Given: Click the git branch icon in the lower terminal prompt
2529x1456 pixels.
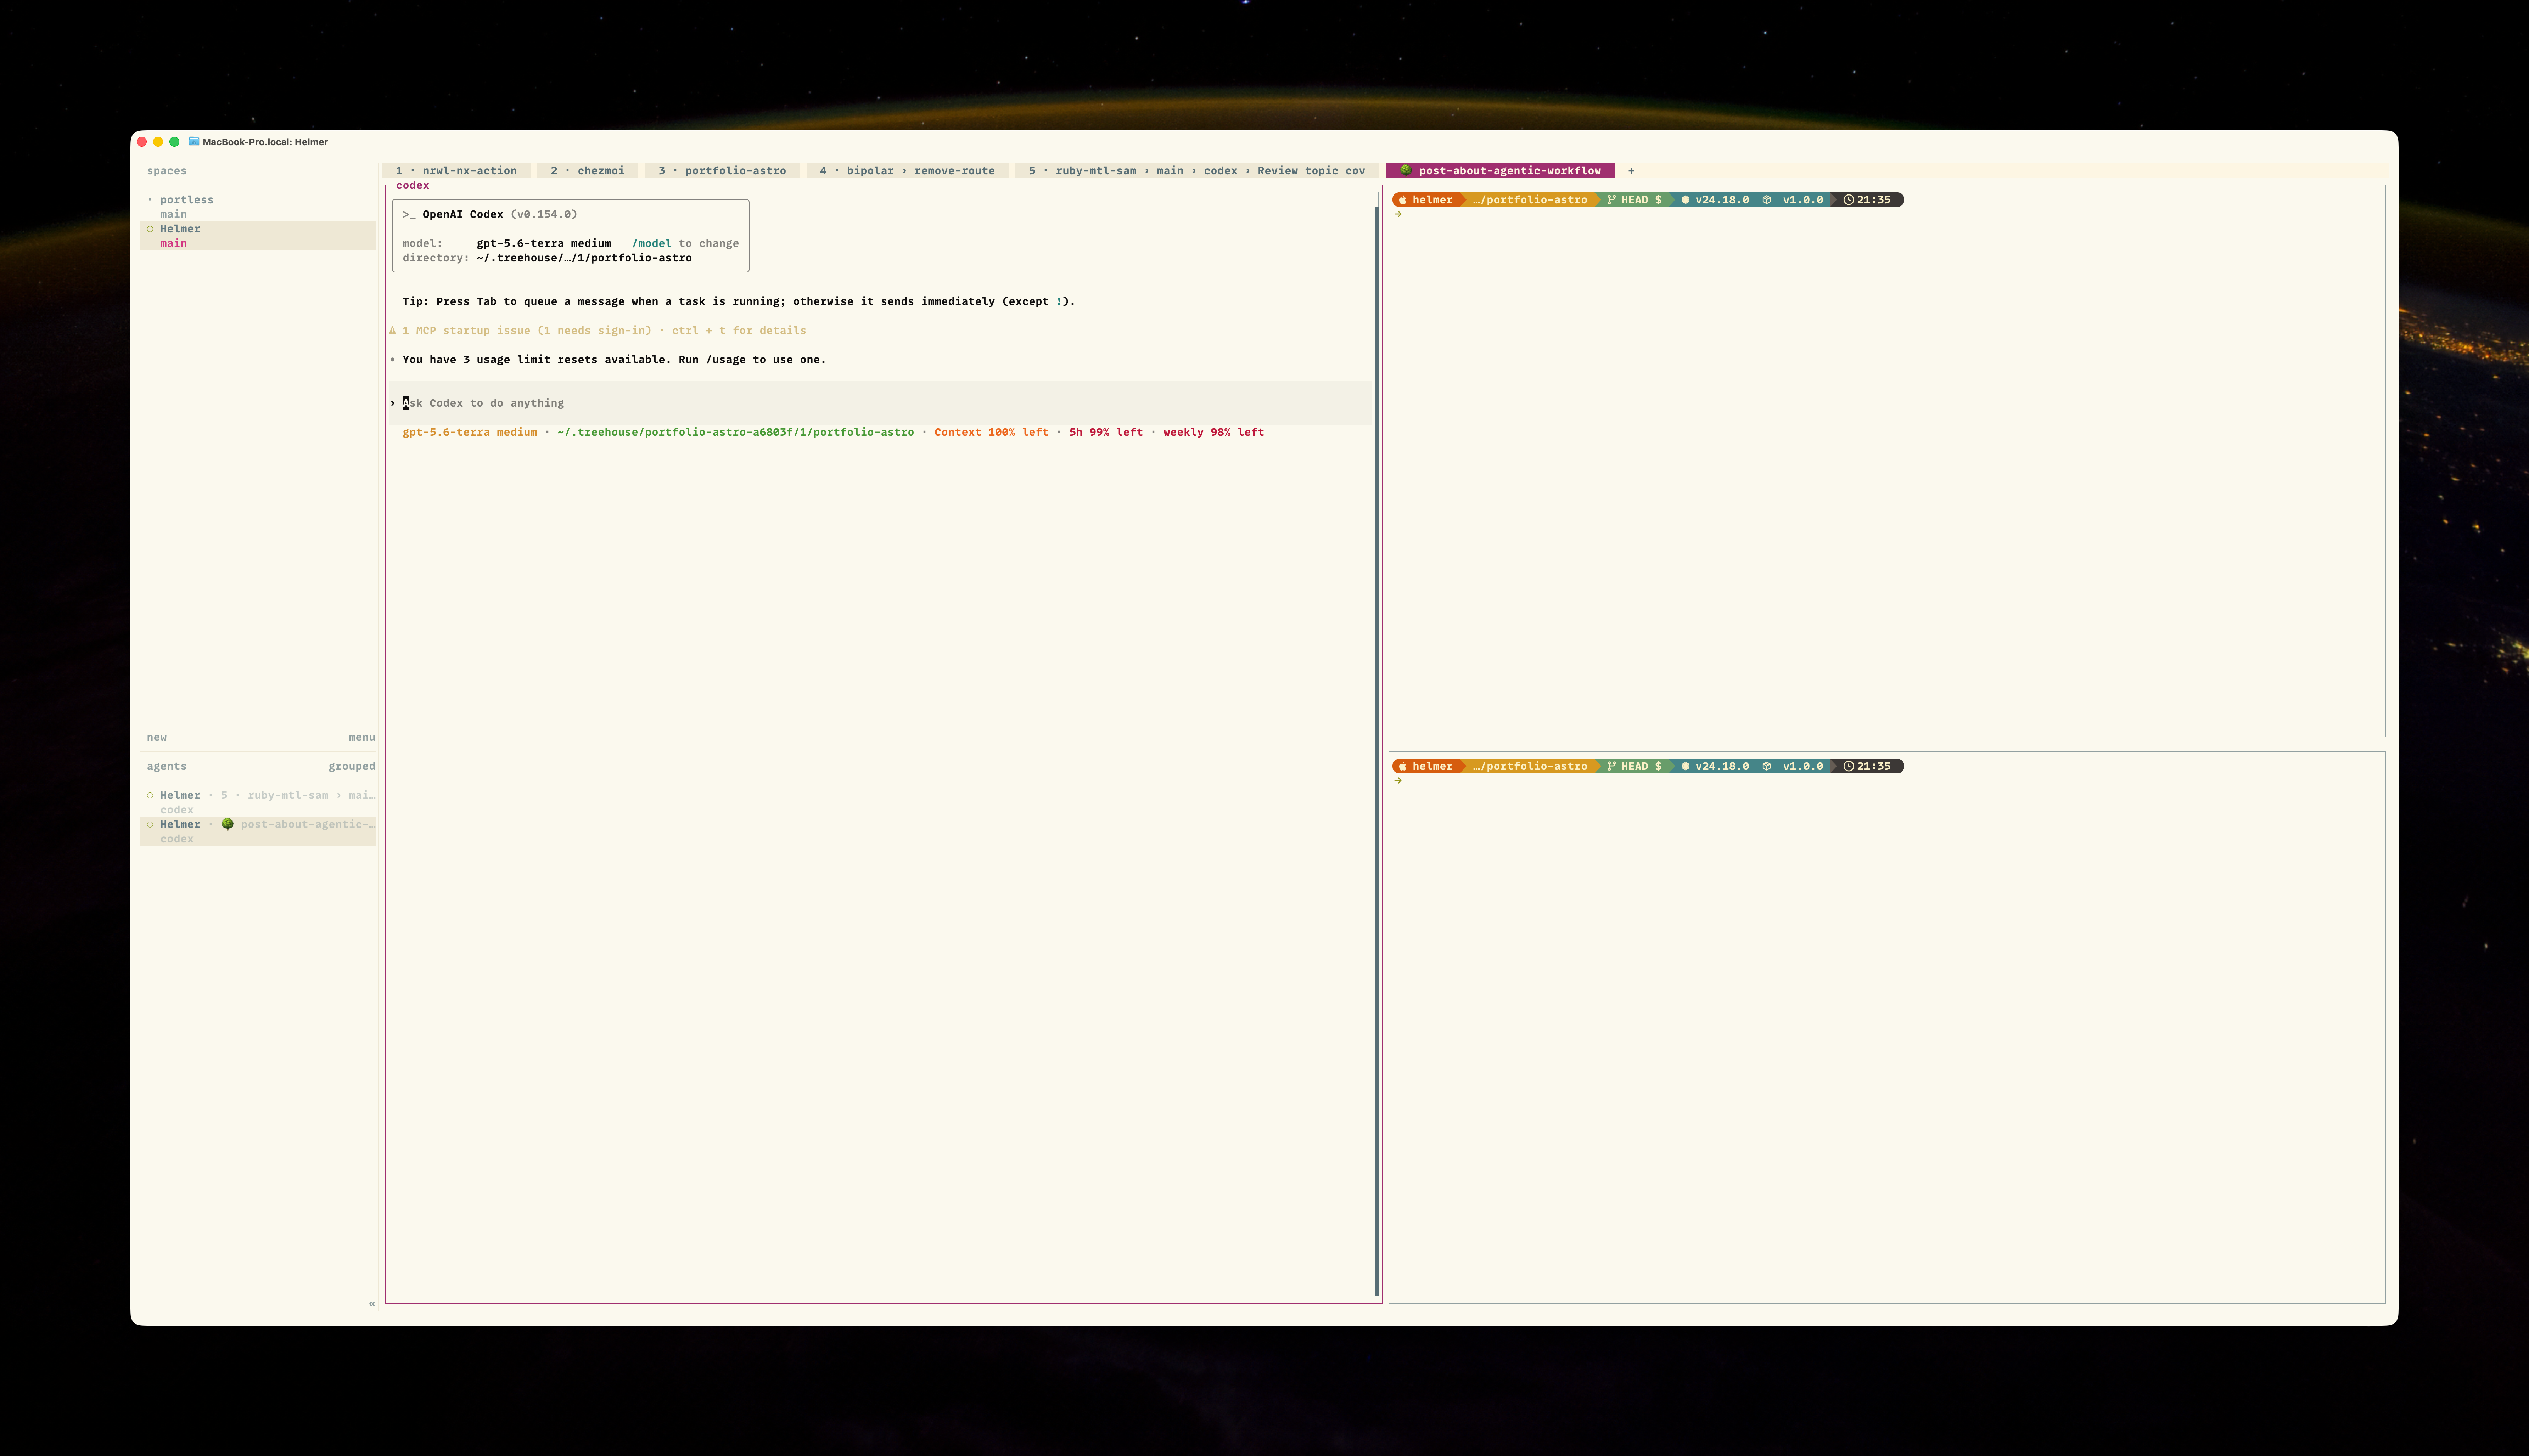Looking at the screenshot, I should (x=1612, y=766).
